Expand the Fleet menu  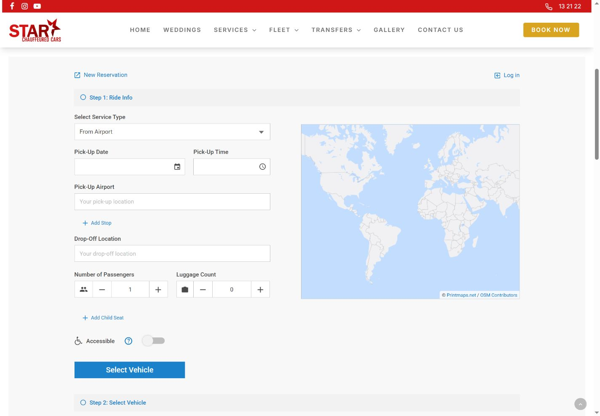pyautogui.click(x=284, y=30)
